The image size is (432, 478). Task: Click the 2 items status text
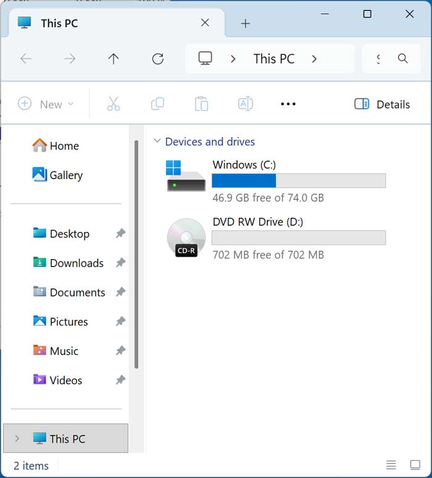point(31,466)
